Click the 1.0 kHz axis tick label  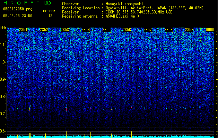3,62
